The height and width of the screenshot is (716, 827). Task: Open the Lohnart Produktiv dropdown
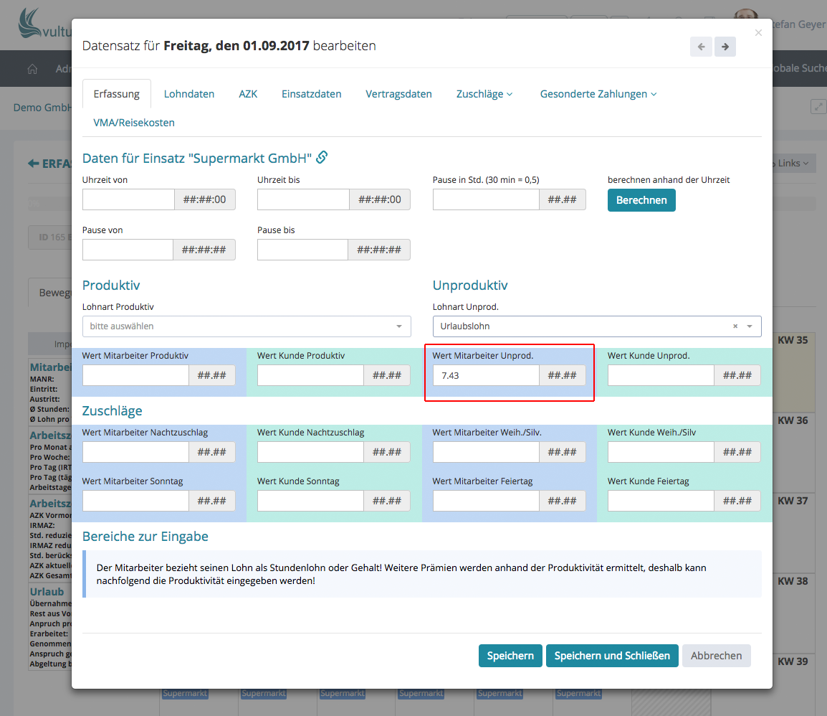(247, 326)
